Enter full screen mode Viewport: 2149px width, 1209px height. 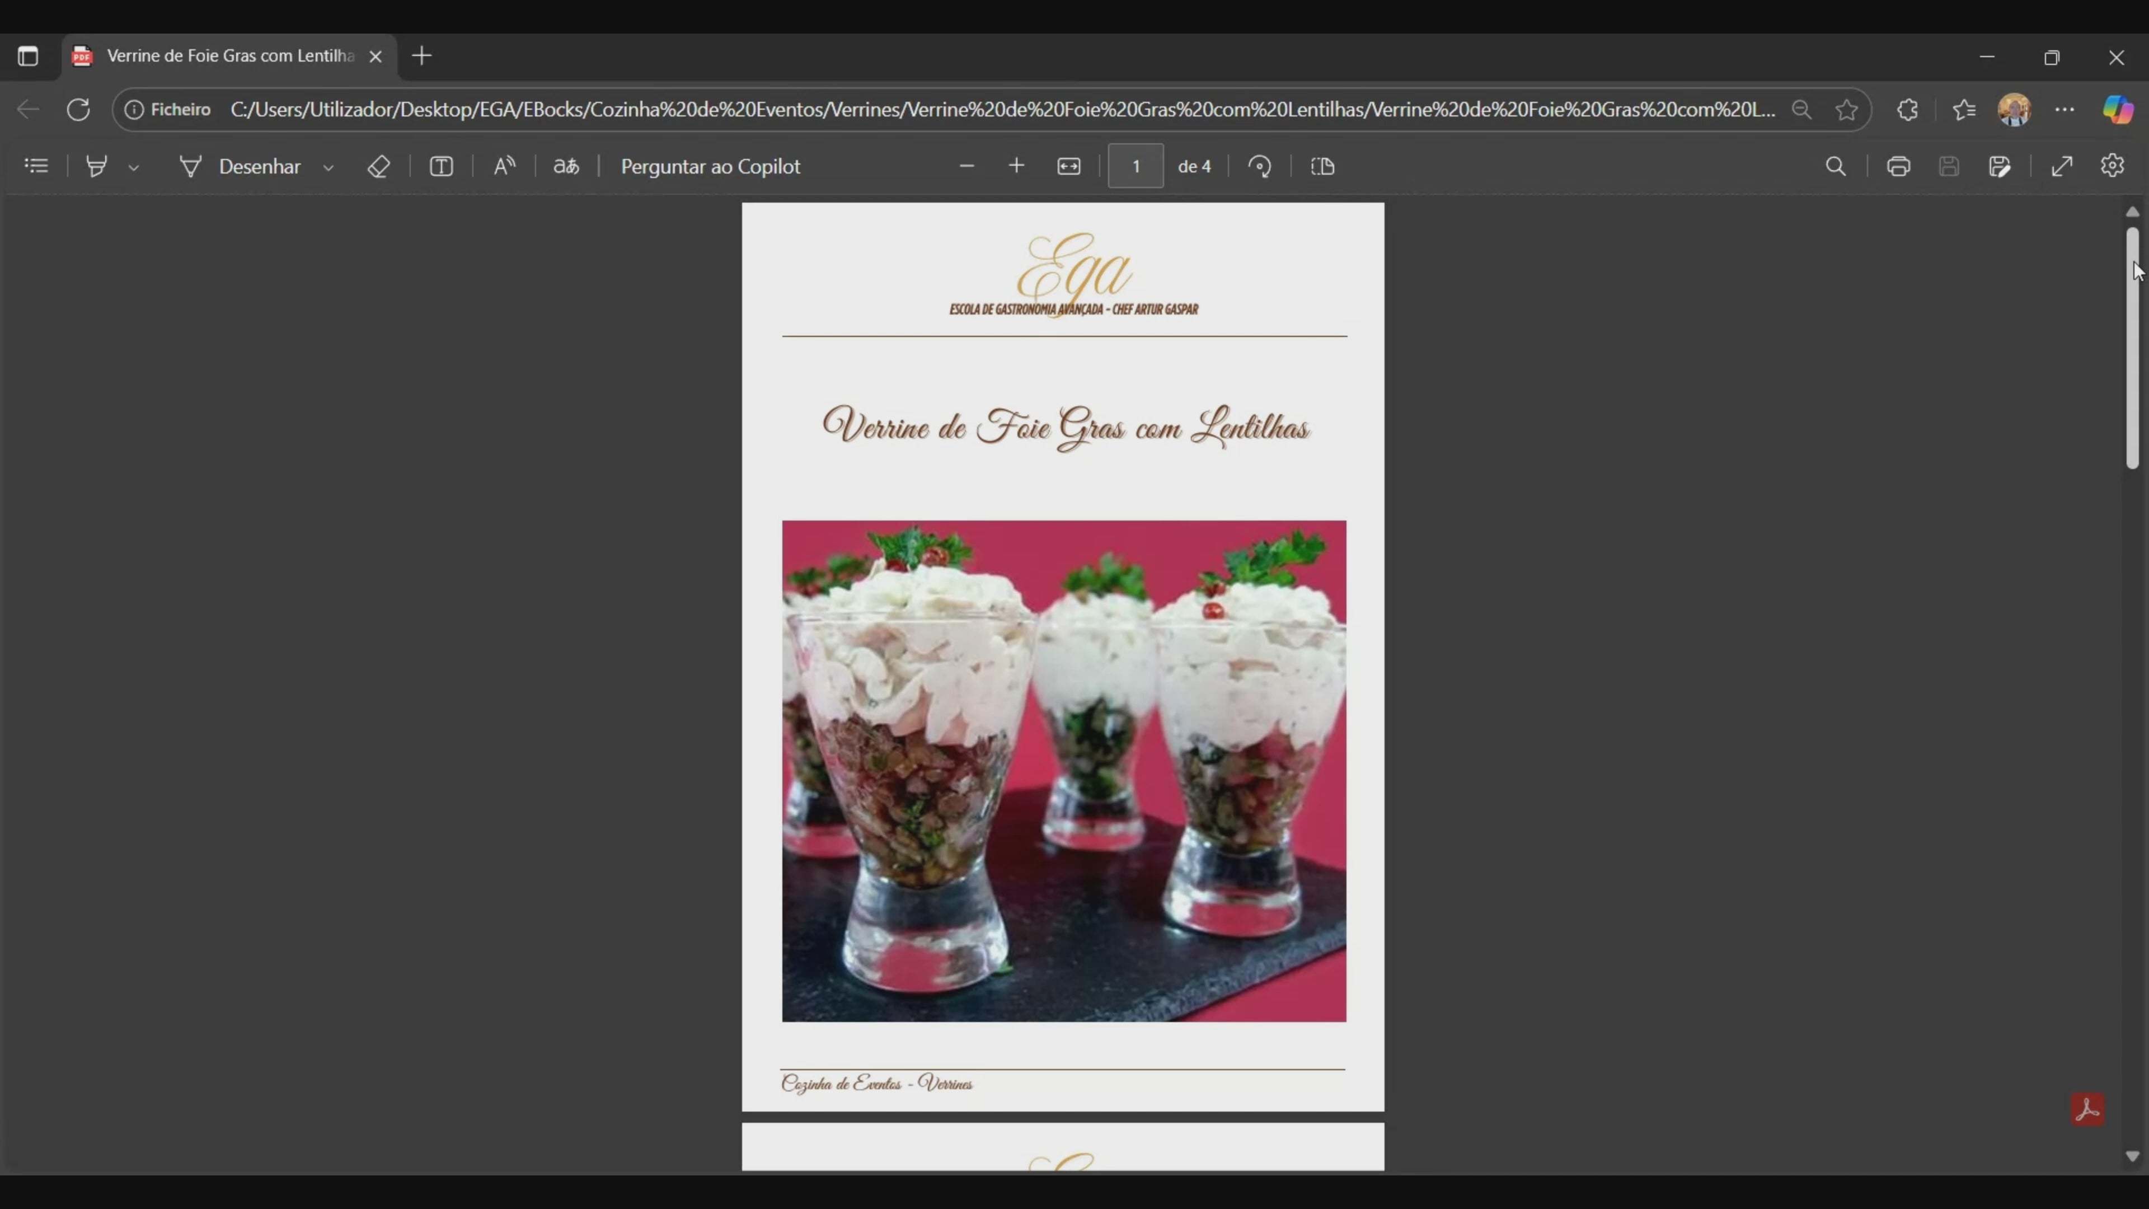tap(2062, 166)
